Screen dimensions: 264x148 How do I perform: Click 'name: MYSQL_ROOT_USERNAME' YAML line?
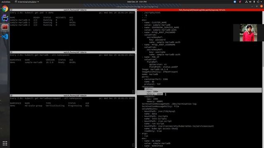tap(160, 45)
